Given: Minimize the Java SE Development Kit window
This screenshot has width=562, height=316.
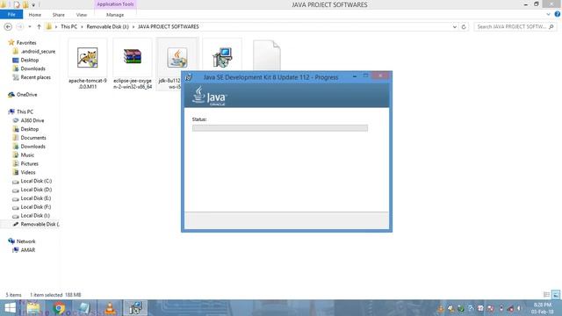Looking at the screenshot, I should [355, 76].
